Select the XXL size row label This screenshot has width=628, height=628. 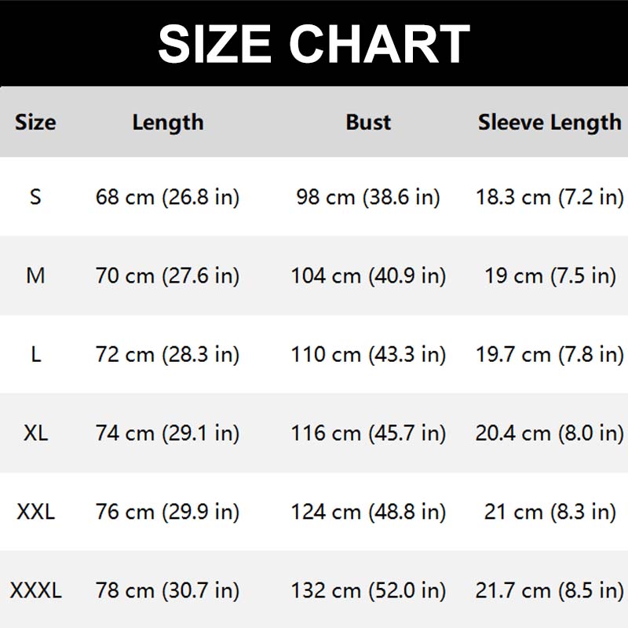click(35, 512)
